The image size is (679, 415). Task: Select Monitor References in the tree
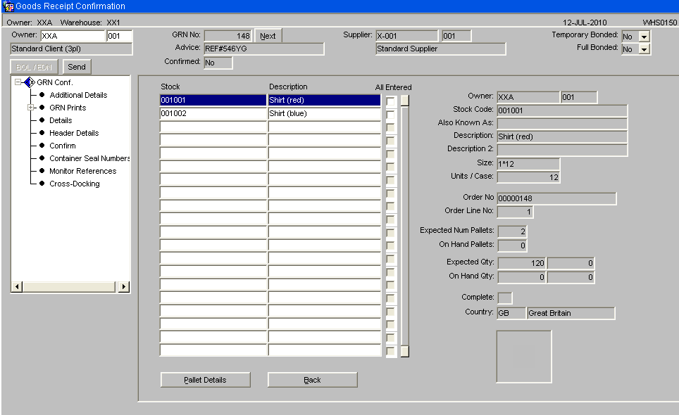click(82, 171)
